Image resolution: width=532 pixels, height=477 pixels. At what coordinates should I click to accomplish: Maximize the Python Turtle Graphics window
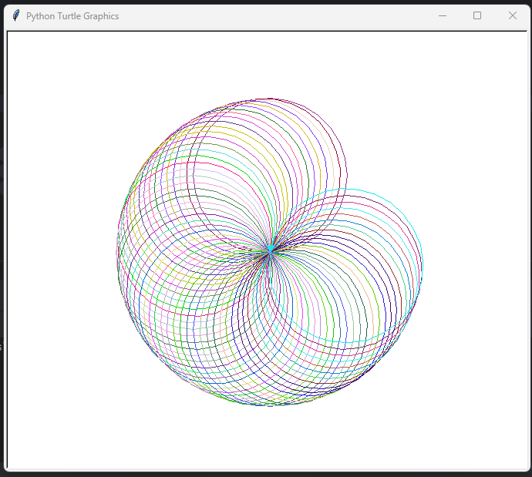point(477,15)
